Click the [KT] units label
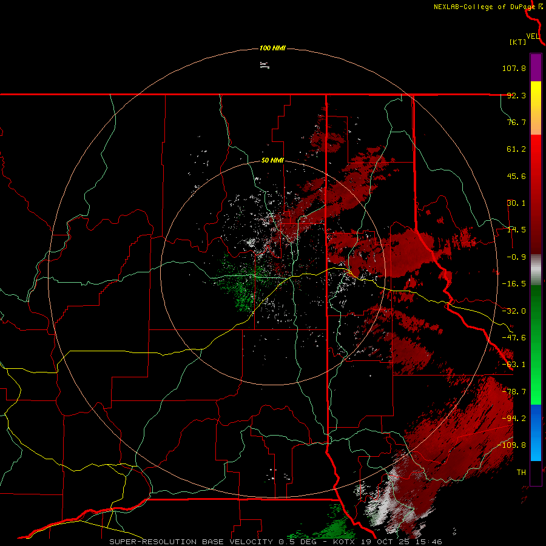 click(517, 42)
